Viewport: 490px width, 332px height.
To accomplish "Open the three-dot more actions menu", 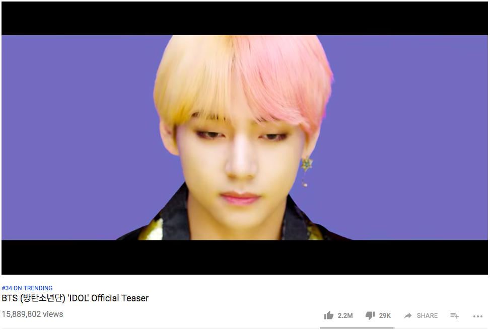I will (478, 316).
